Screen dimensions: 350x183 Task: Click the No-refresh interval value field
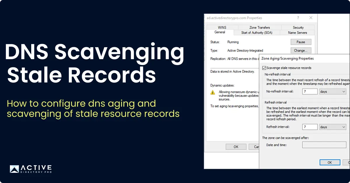point(310,91)
